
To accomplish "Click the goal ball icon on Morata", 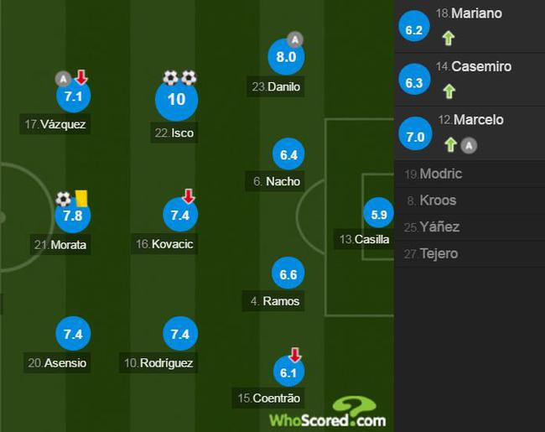I will (64, 199).
